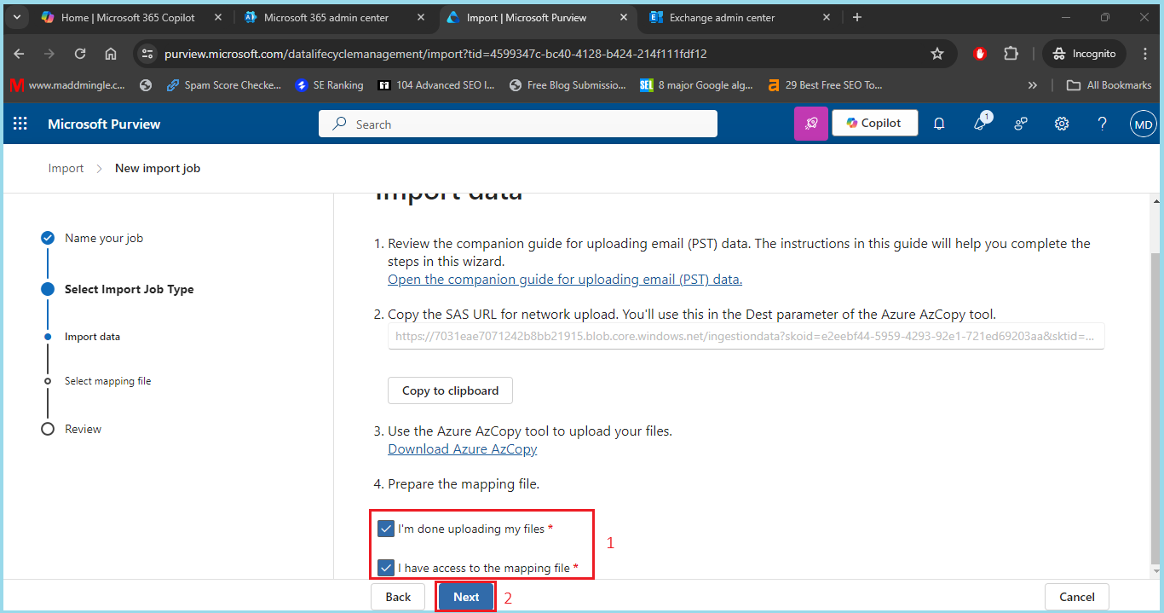
Task: Go to Select Import Job Type step
Action: pos(129,289)
